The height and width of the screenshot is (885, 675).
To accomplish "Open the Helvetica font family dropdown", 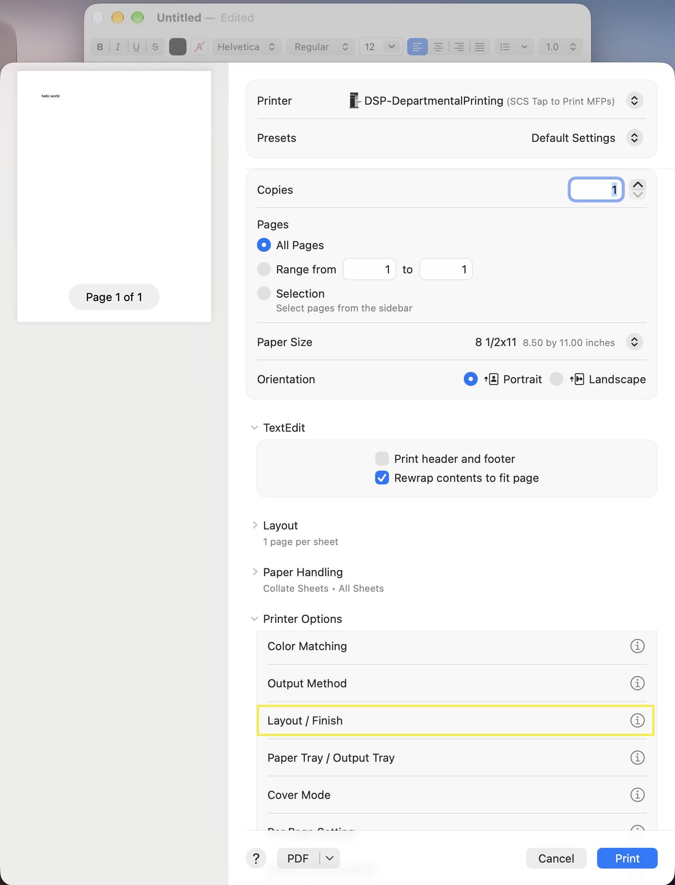I will pos(247,47).
